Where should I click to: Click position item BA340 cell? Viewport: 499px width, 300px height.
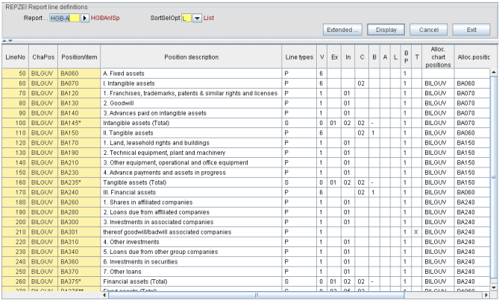pos(79,252)
